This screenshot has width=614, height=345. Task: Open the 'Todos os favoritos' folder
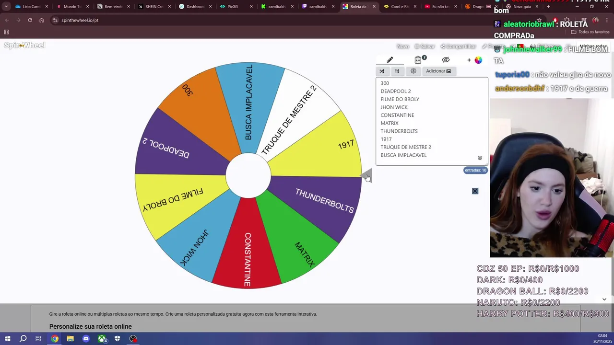tap(590, 32)
